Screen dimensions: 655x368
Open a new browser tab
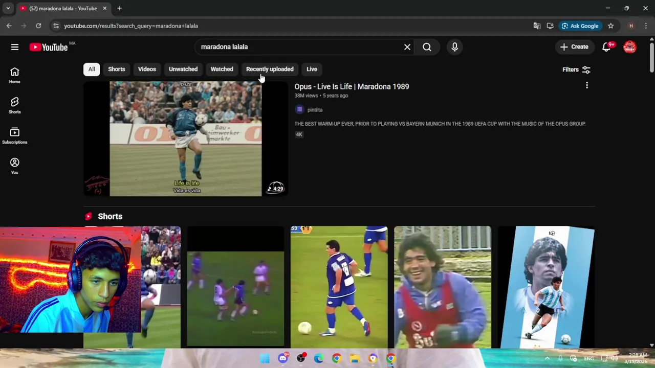(119, 8)
